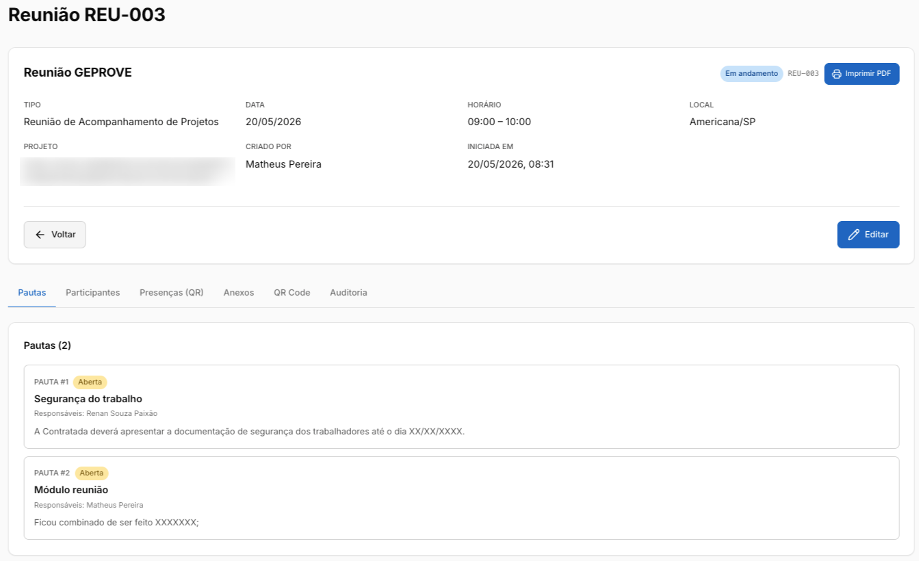The height and width of the screenshot is (561, 919).
Task: Click Responsáveis: Matheus Pereira line in Pauta #2
Action: coord(89,505)
